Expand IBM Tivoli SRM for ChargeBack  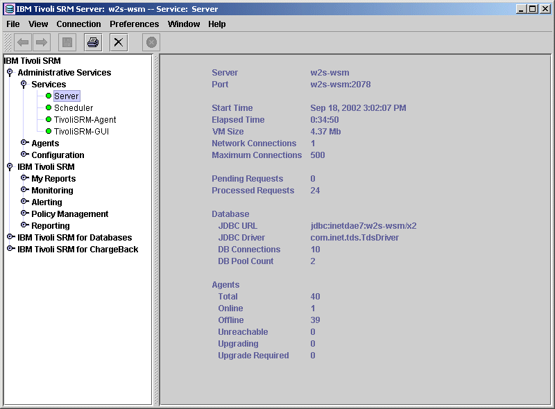tap(10, 249)
